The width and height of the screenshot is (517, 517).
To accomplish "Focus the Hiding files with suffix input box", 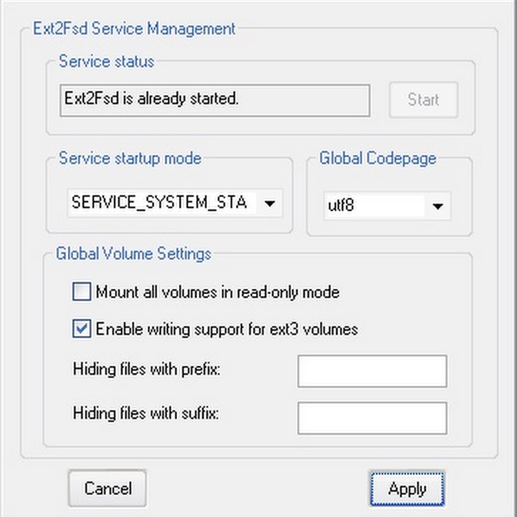I will tap(372, 417).
